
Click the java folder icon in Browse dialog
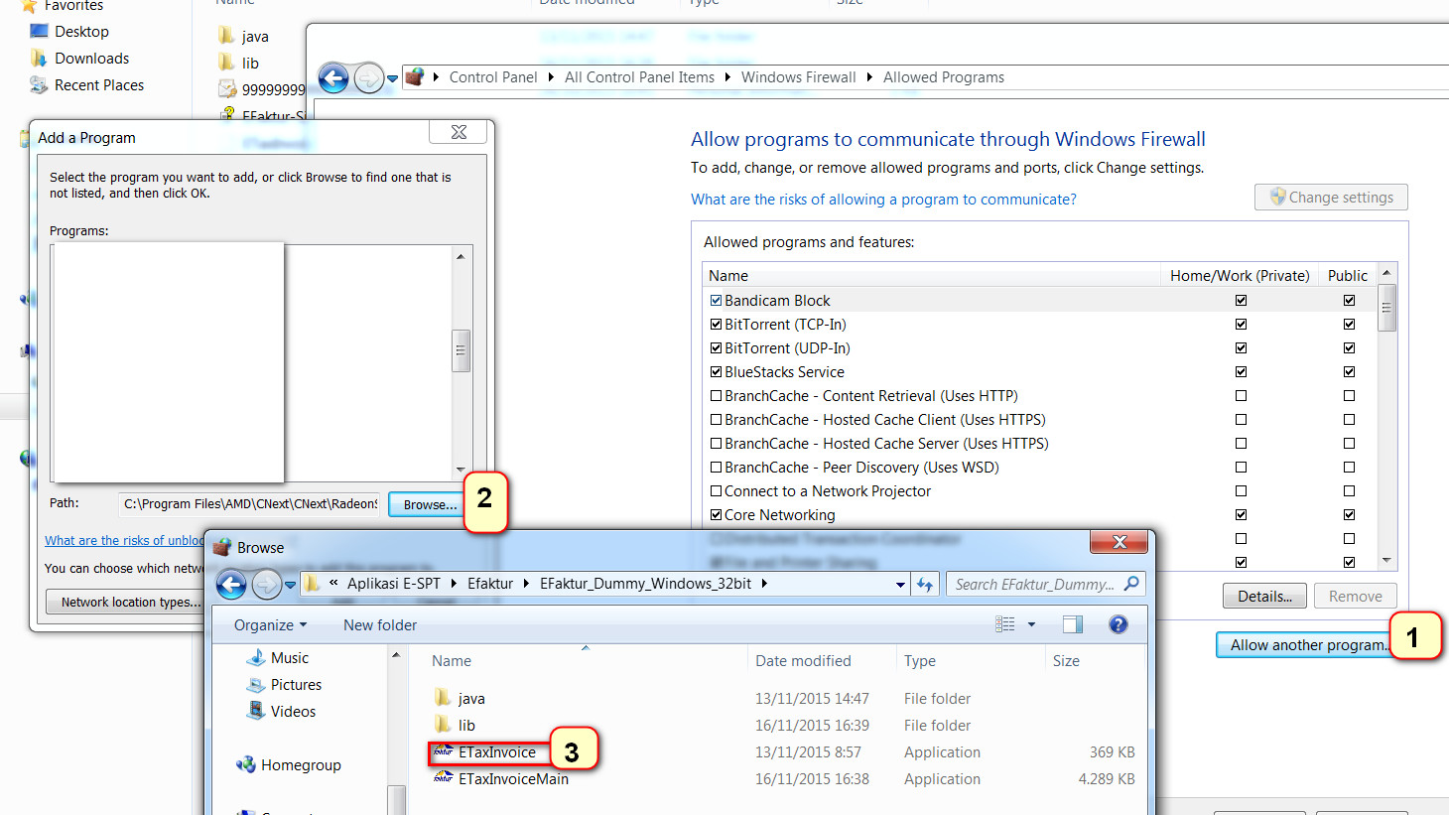(x=444, y=699)
